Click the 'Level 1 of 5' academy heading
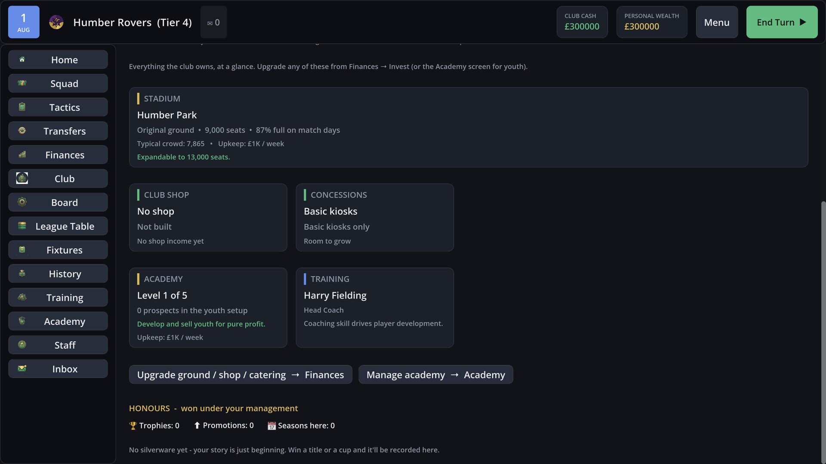826x464 pixels. click(162, 296)
